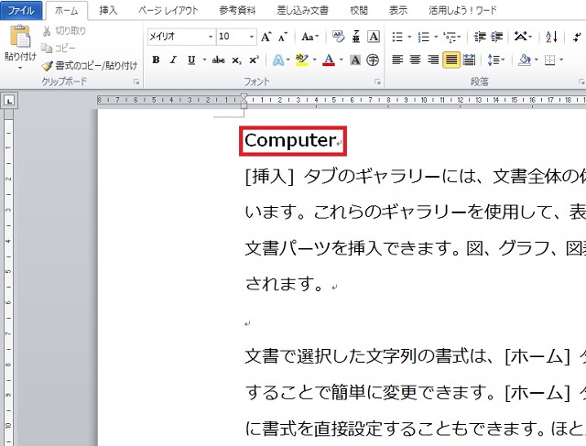Decrease paragraph indent

pos(480,37)
